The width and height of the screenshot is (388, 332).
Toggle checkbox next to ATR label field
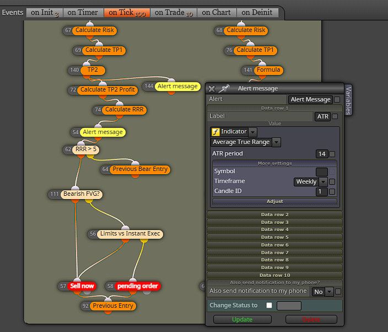[335, 116]
